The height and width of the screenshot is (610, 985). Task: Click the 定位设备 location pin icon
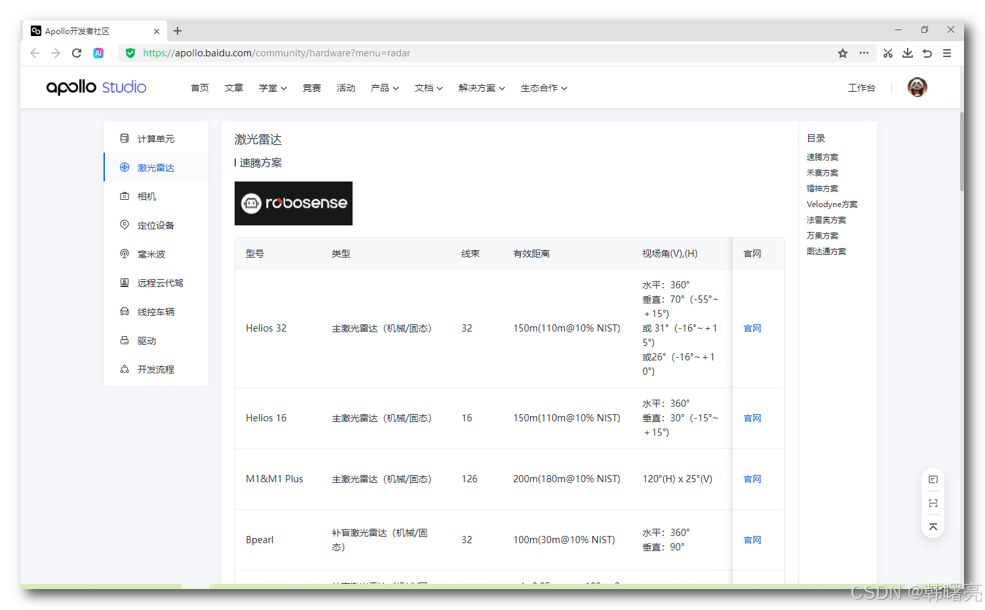click(x=125, y=225)
